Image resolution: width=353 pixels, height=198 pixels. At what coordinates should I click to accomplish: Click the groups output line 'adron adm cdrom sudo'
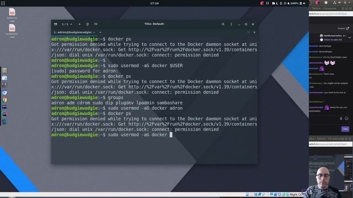pos(117,103)
